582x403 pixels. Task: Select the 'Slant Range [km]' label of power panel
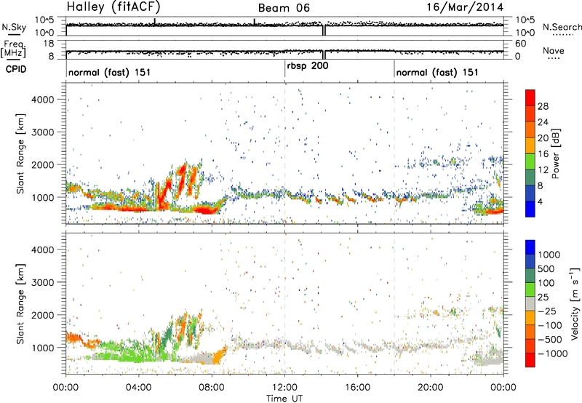20,153
